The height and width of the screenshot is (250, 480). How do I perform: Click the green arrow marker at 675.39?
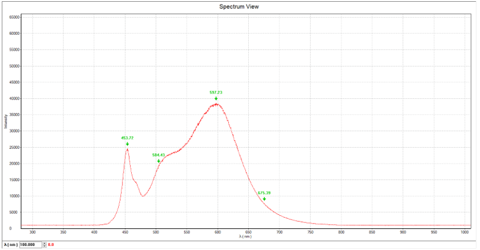point(264,199)
